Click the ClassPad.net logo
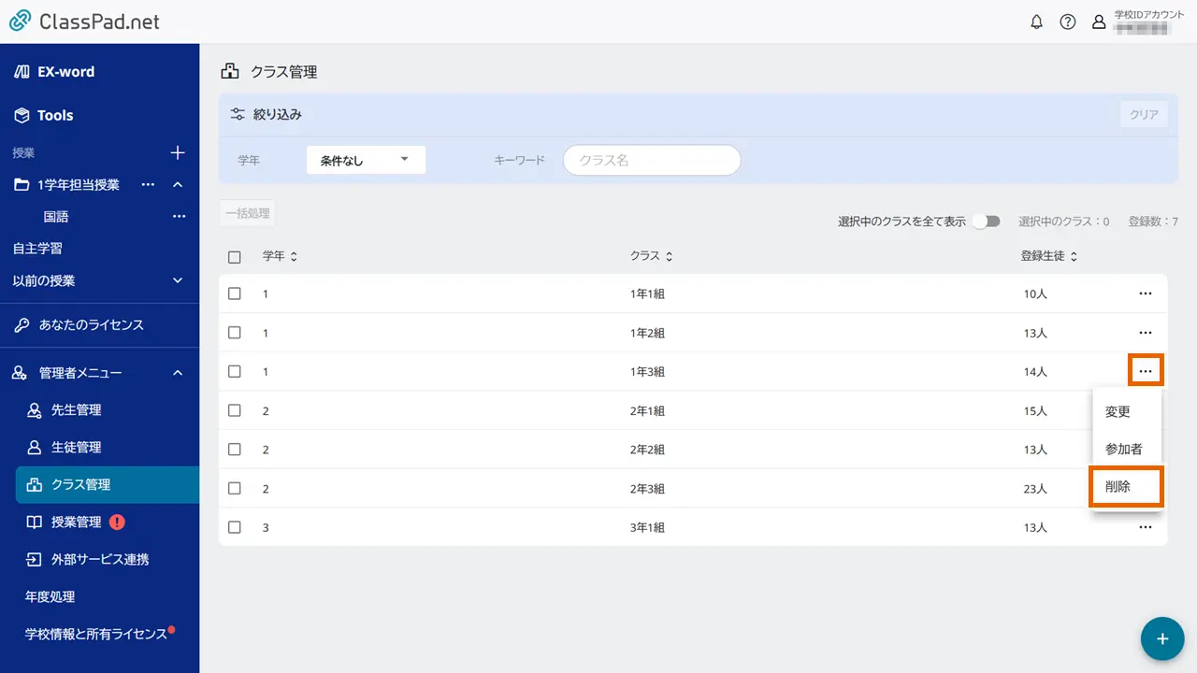 (84, 21)
